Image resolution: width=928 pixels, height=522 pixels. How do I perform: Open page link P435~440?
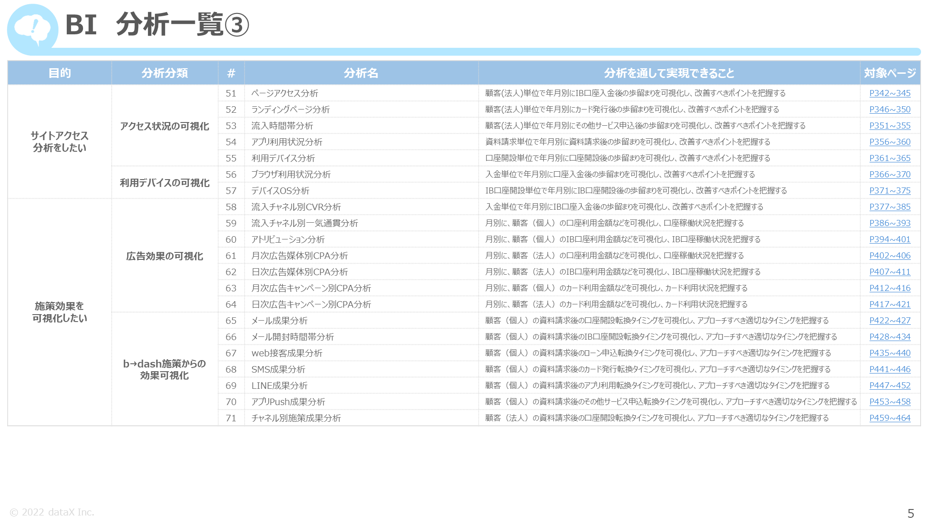(889, 353)
